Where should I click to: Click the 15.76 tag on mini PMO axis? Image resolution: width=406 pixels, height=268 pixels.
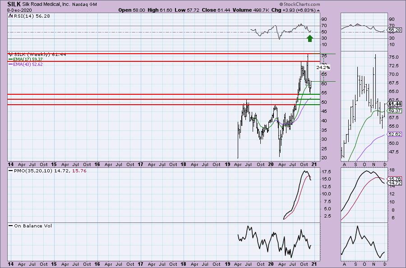[395, 179]
